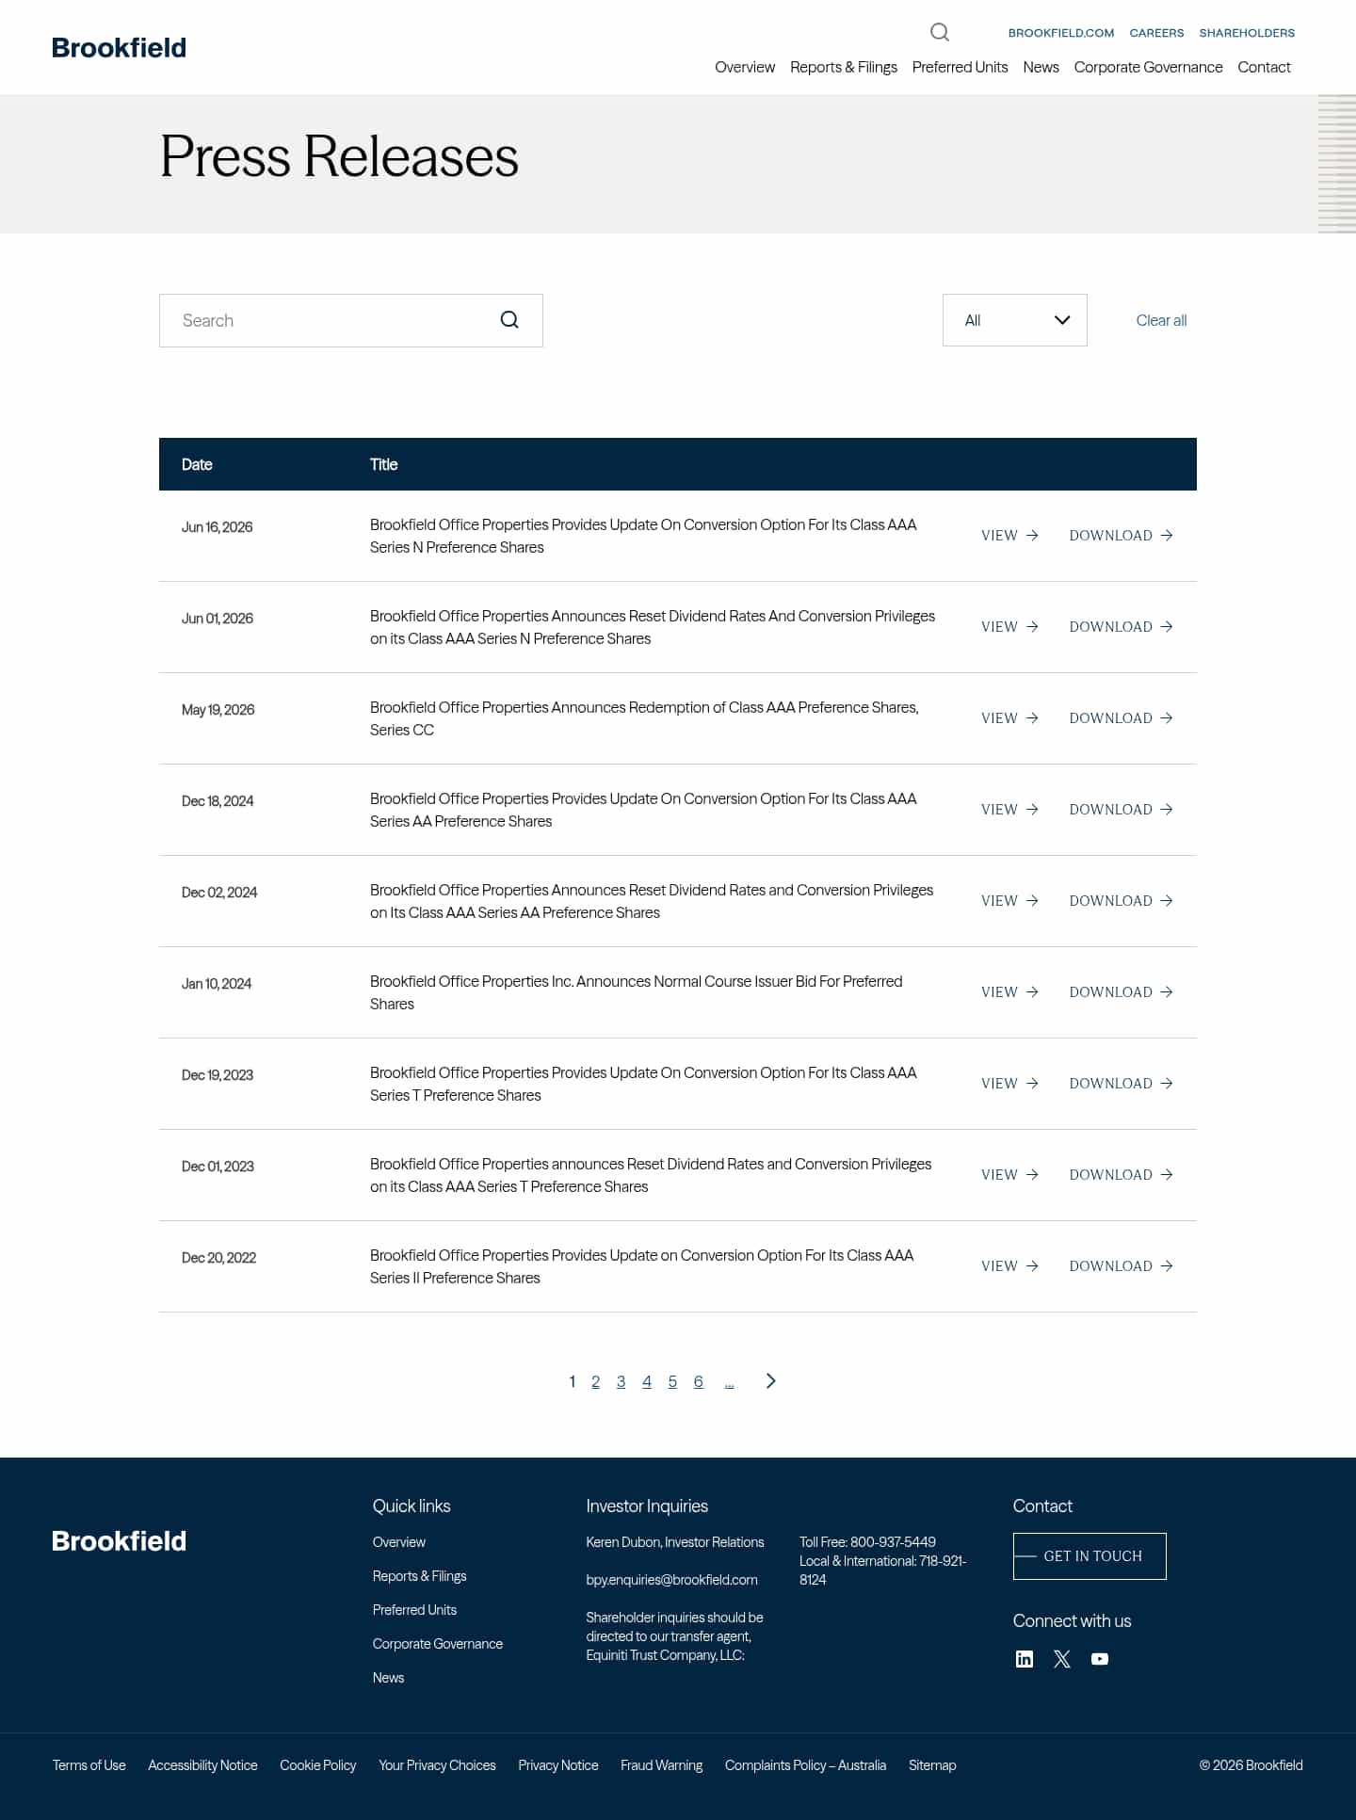View the Dec 20, 2022 press release
Image resolution: width=1356 pixels, height=1820 pixels.
pyautogui.click(x=1009, y=1266)
